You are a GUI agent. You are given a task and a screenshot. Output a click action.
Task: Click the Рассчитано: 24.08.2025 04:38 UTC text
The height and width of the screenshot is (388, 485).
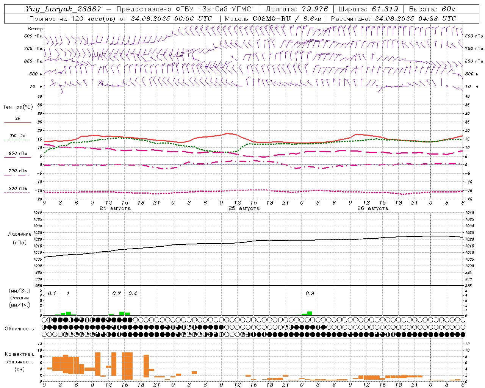coord(393,19)
